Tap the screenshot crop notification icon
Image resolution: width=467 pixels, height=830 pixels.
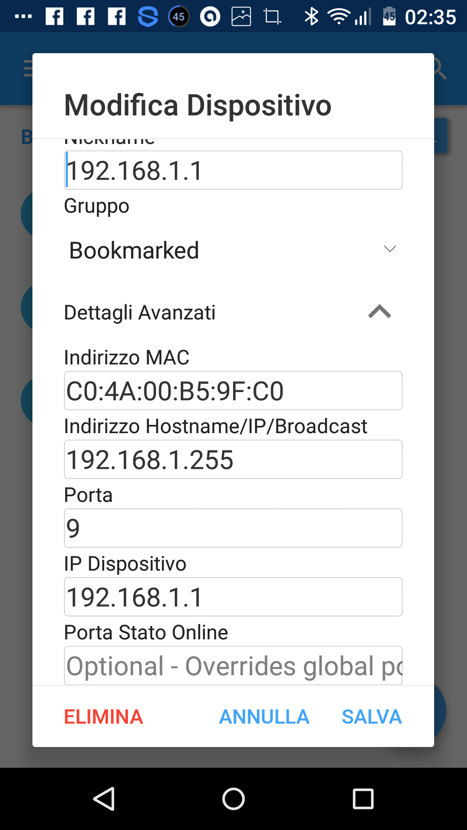[x=272, y=17]
